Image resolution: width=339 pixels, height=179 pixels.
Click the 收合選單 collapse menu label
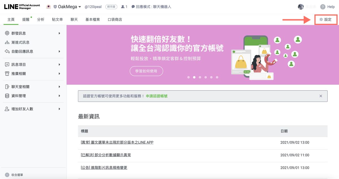pyautogui.click(x=17, y=175)
